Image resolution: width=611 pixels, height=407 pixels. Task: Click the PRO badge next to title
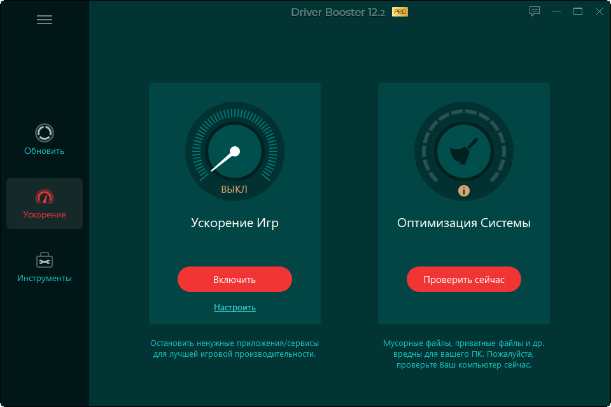pos(400,12)
